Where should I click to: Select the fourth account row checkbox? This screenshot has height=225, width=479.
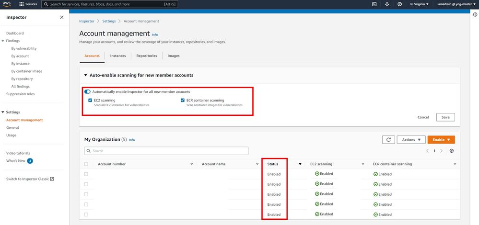(x=86, y=204)
